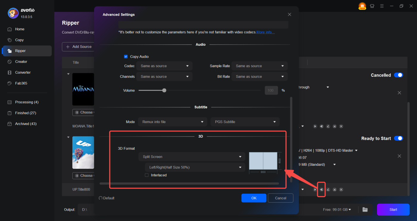Toggle off the Ready to Start switch
Viewport: 417px width, 221px height.
(398, 138)
